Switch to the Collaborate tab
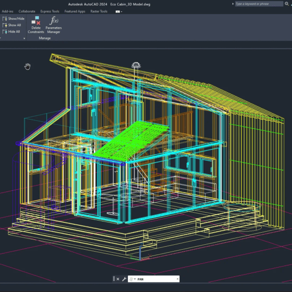Screen dimensions: 292x292 tap(27, 11)
